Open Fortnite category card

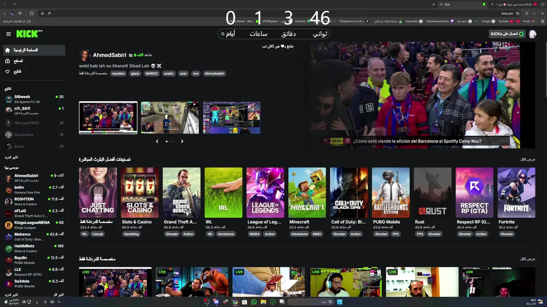516,192
